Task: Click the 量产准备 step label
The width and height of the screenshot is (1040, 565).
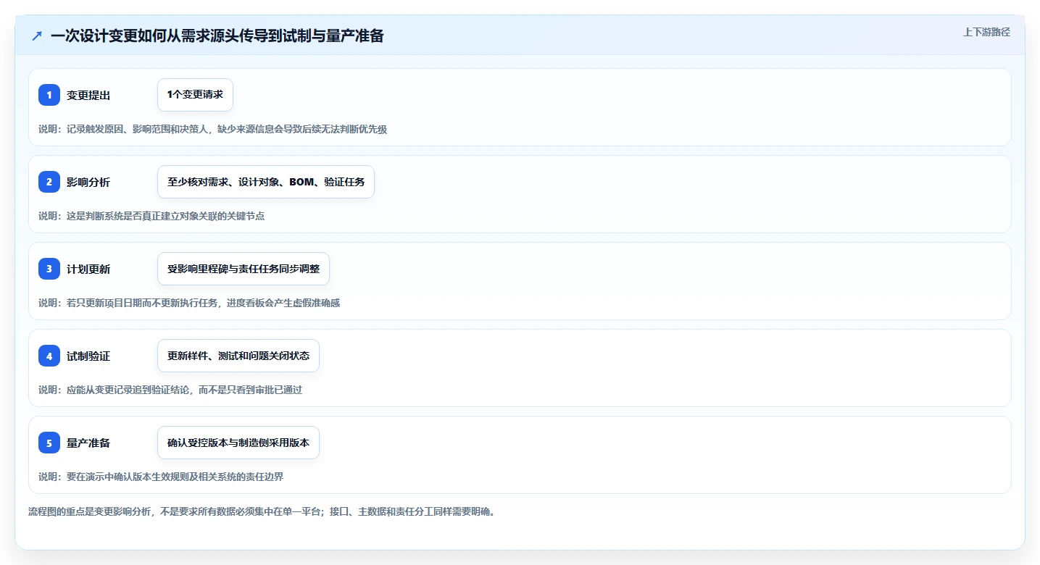Action: tap(88, 443)
